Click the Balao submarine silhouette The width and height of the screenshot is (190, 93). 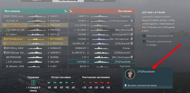101,67
